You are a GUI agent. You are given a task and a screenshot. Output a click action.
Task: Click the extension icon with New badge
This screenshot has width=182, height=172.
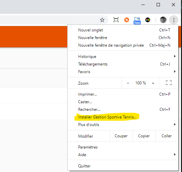coord(137,21)
